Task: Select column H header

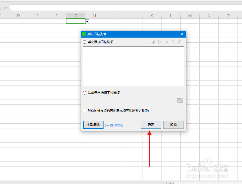Action: click(95, 16)
